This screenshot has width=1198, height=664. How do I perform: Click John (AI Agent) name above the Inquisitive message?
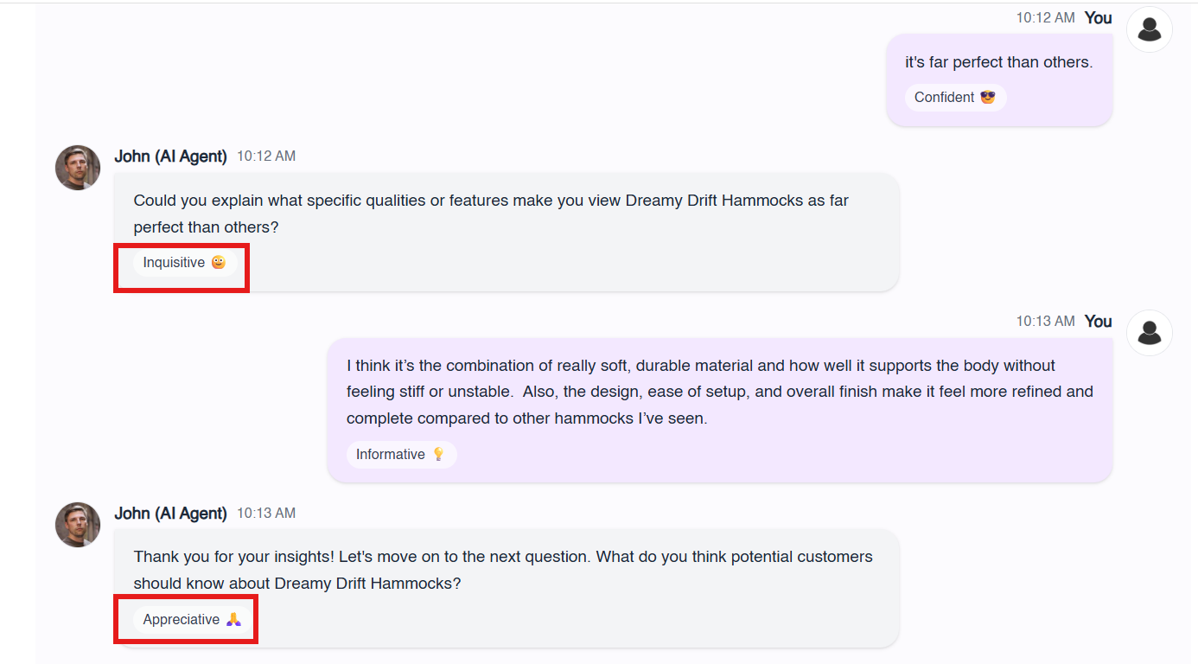click(x=170, y=156)
